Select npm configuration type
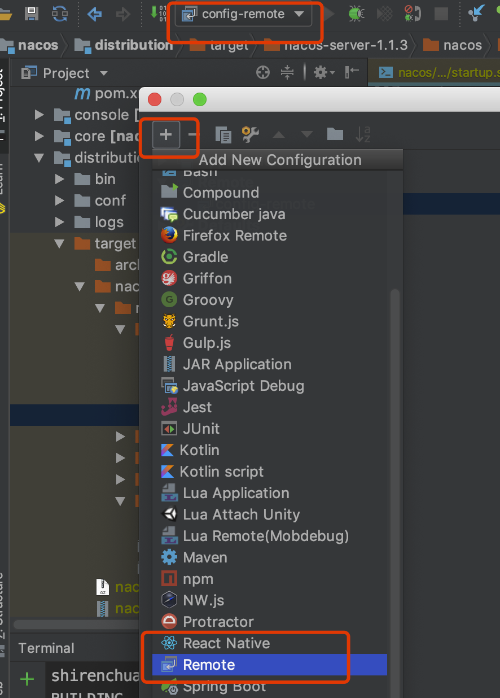The width and height of the screenshot is (500, 698). [270, 579]
